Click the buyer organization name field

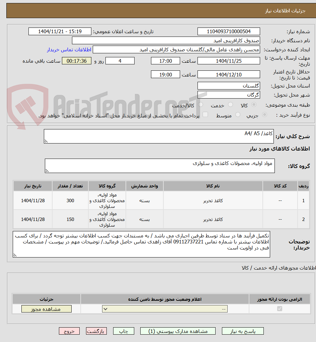[166, 41]
